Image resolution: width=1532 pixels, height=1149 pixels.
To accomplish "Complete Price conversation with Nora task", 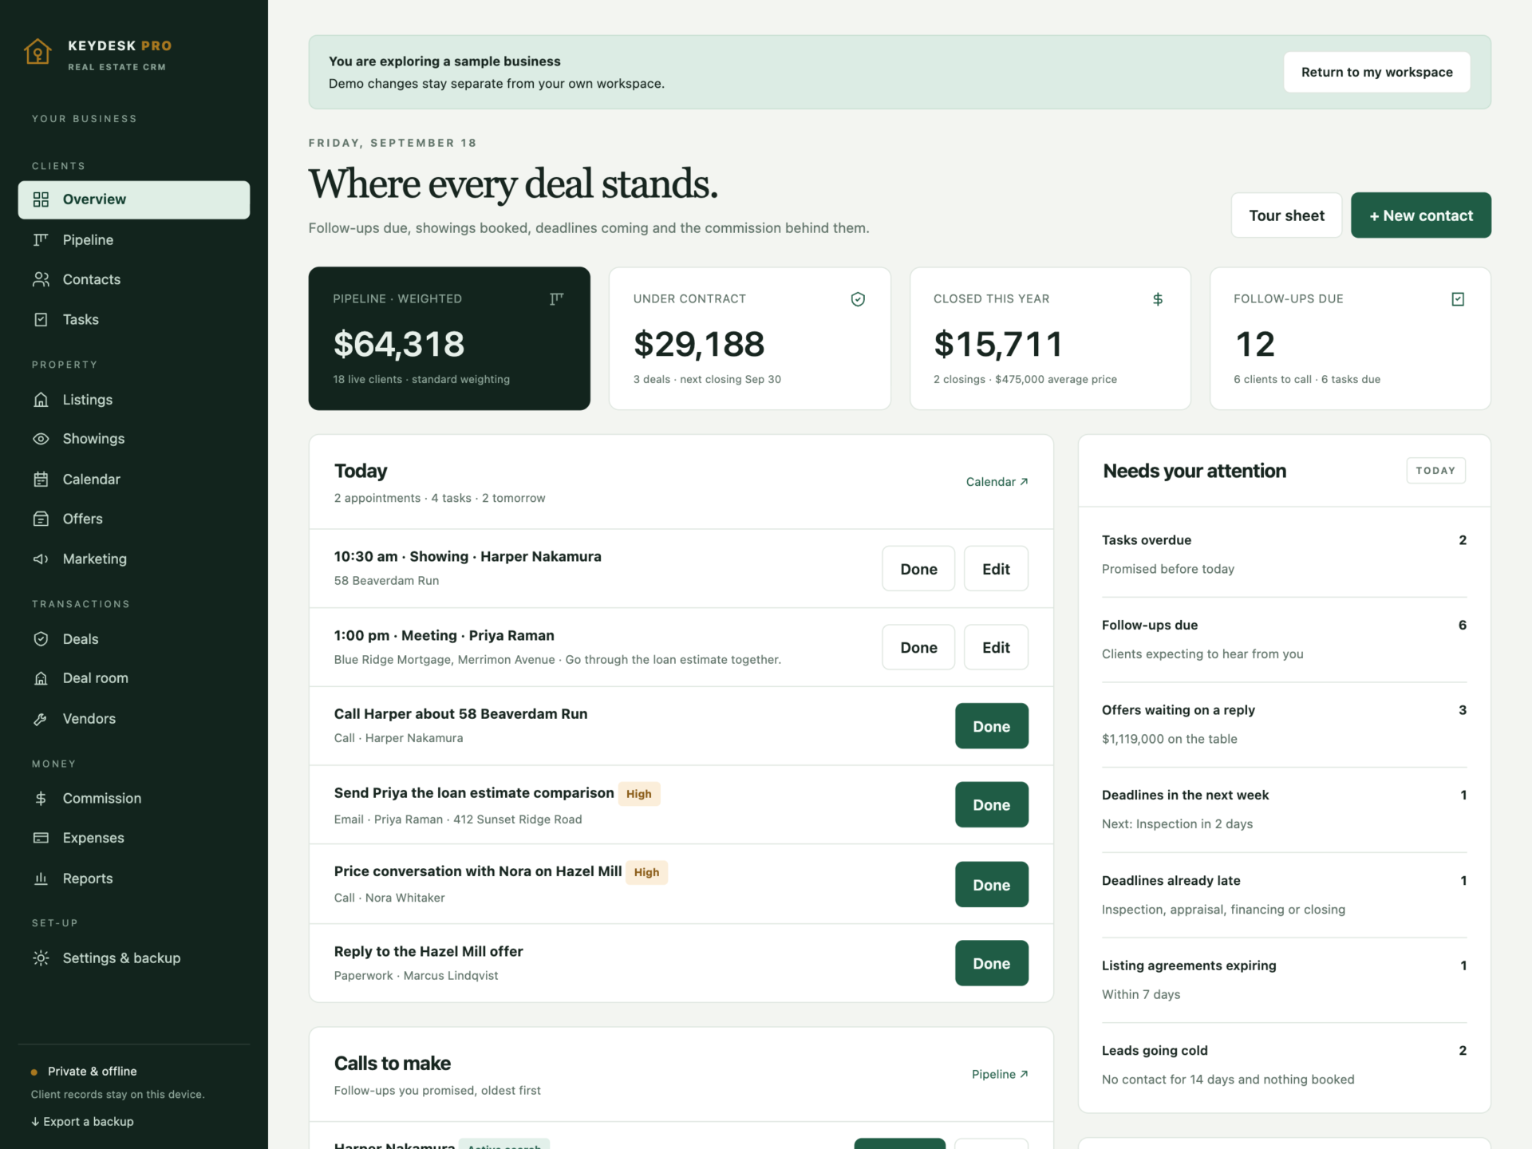I will [991, 885].
